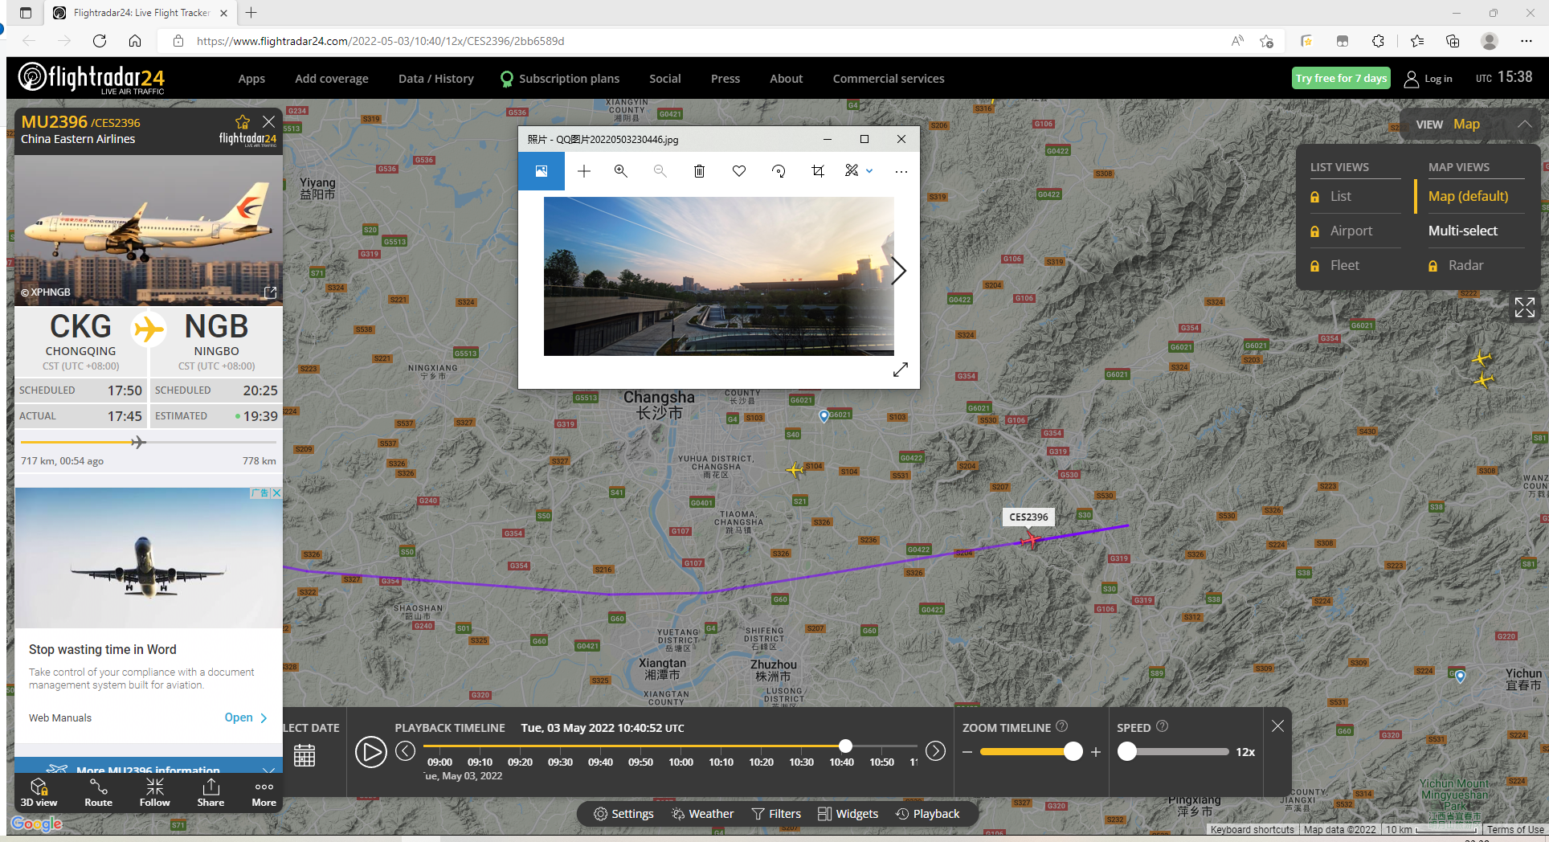Screen dimensions: 1549x842
Task: Open the Route option in flight panel
Action: [x=98, y=787]
